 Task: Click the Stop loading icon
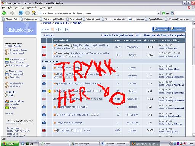tap(27, 13)
